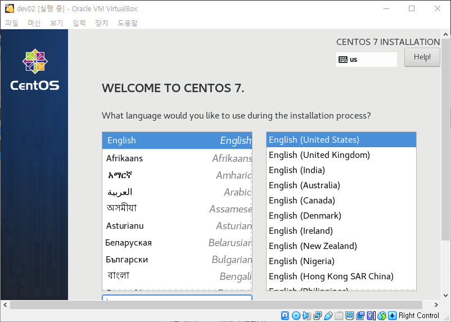Select the Bulgarian language row

(177, 260)
